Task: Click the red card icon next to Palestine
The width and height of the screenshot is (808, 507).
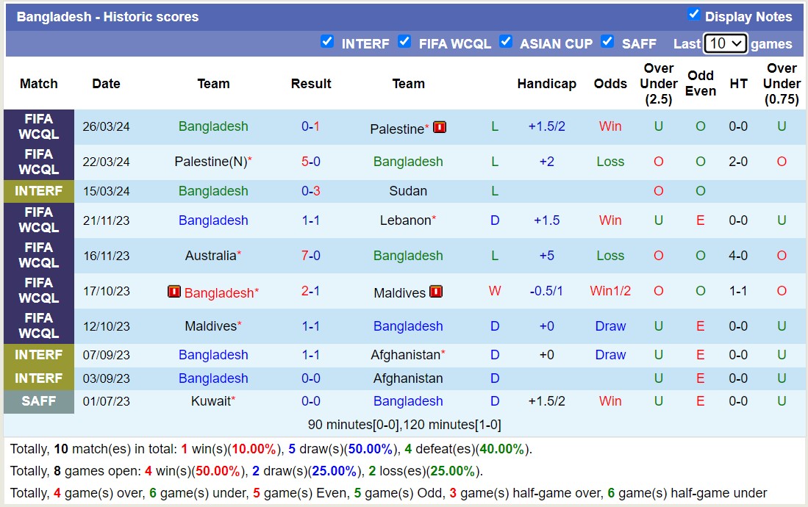Action: pos(439,128)
